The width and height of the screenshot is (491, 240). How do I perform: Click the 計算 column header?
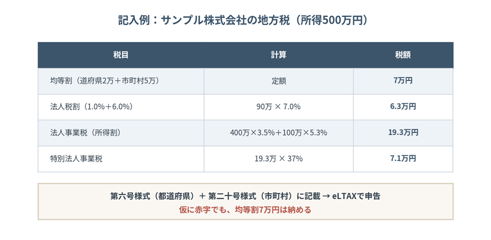279,55
